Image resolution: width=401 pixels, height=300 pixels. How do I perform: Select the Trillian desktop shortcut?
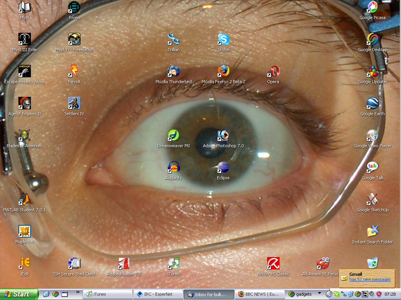174,43
